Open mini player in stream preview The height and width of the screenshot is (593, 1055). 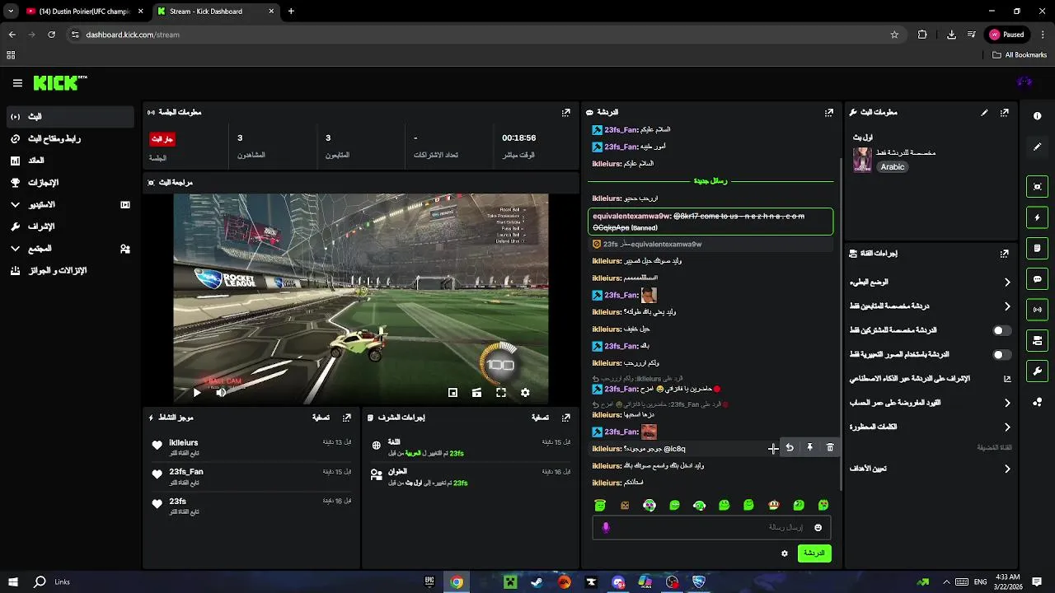coord(452,393)
